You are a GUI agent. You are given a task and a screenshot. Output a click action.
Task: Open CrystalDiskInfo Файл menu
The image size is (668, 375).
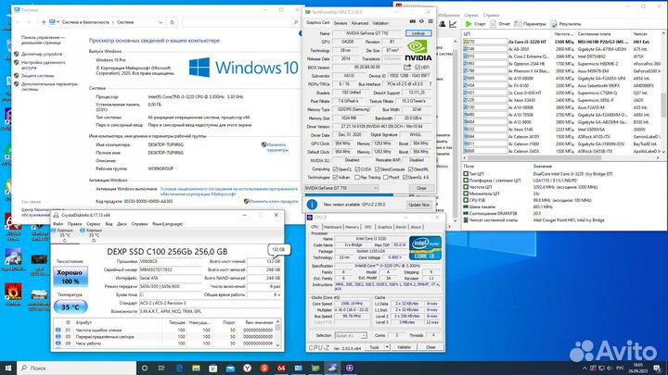coord(58,224)
